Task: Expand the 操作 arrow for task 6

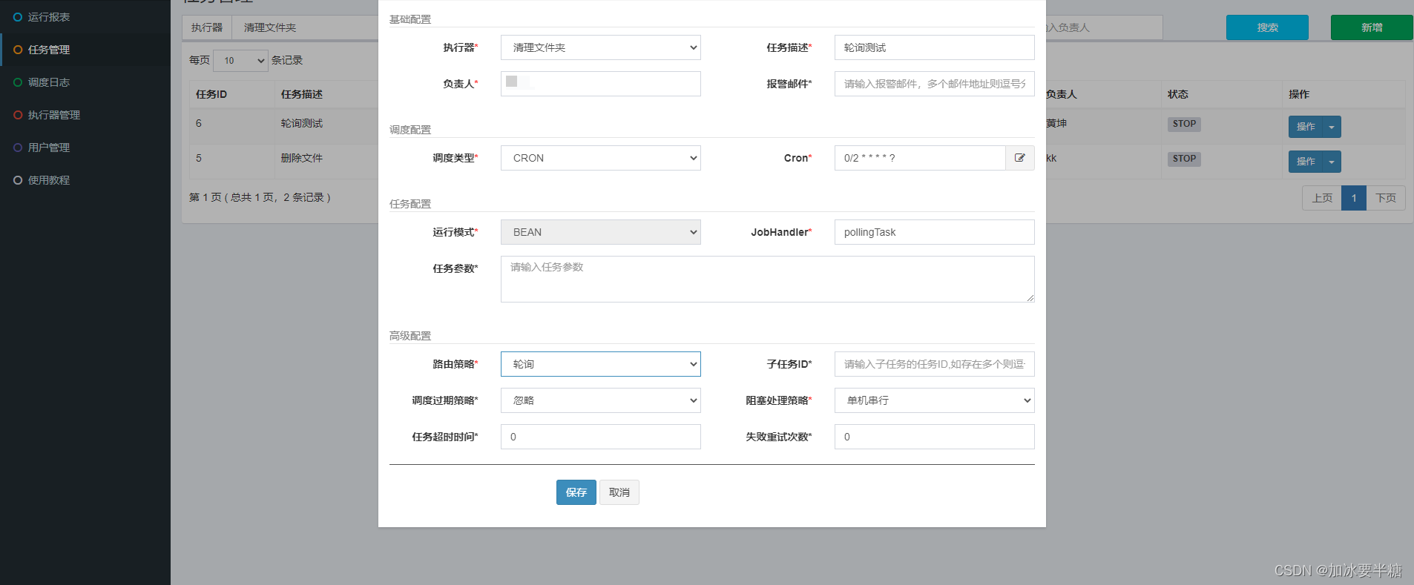Action: point(1332,127)
